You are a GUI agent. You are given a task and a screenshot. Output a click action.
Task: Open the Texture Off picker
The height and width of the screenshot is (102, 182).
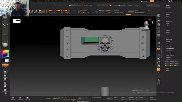(5, 39)
